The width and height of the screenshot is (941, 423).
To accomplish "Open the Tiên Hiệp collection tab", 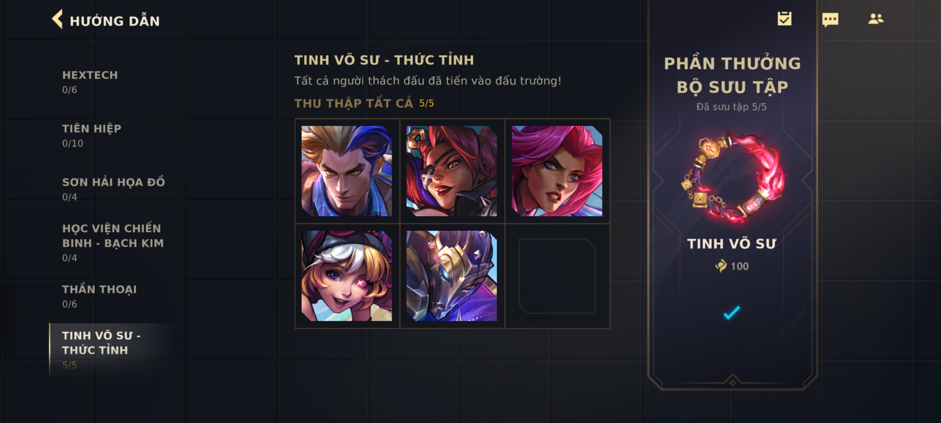I will click(92, 136).
